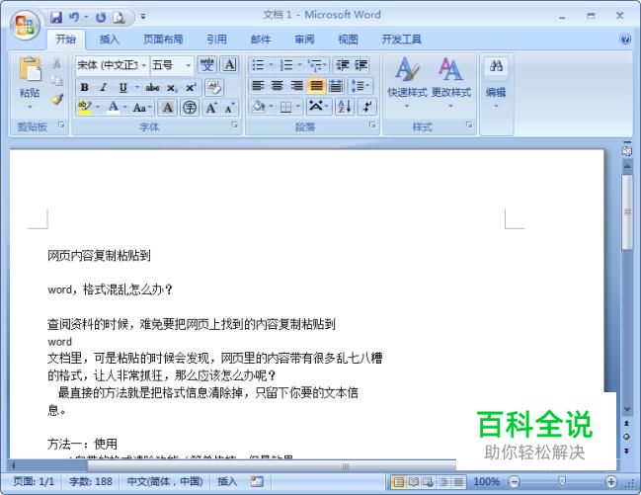Apply font color A button
The image size is (641, 495).
click(x=114, y=108)
